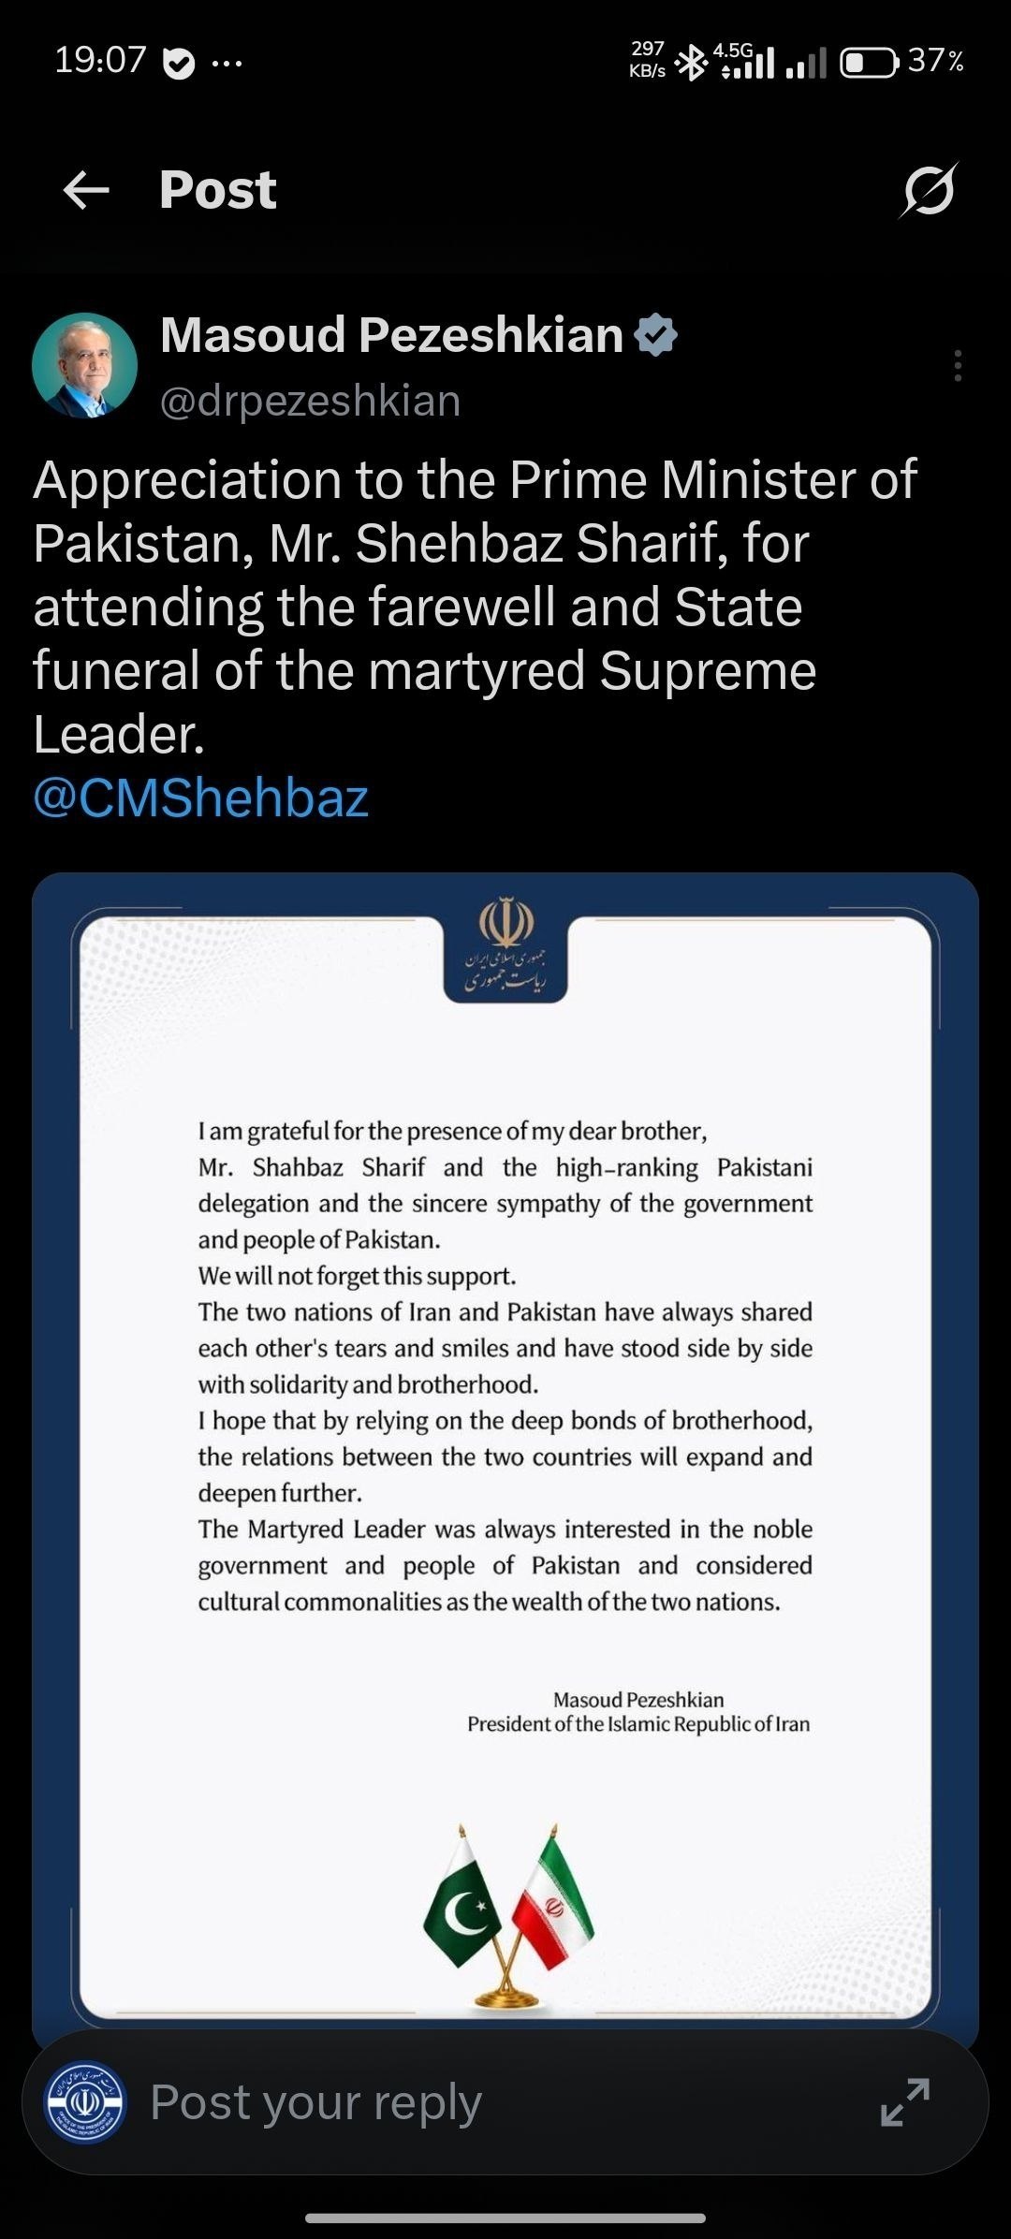Tap the blue verified badge
The image size is (1011, 2239).
[x=656, y=335]
